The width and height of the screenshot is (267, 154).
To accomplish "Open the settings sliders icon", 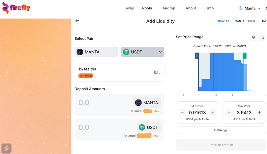I will point(263,21).
